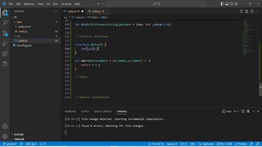Change end of line sequence CRLF
This screenshot has width=262, height=147.
(192, 144)
